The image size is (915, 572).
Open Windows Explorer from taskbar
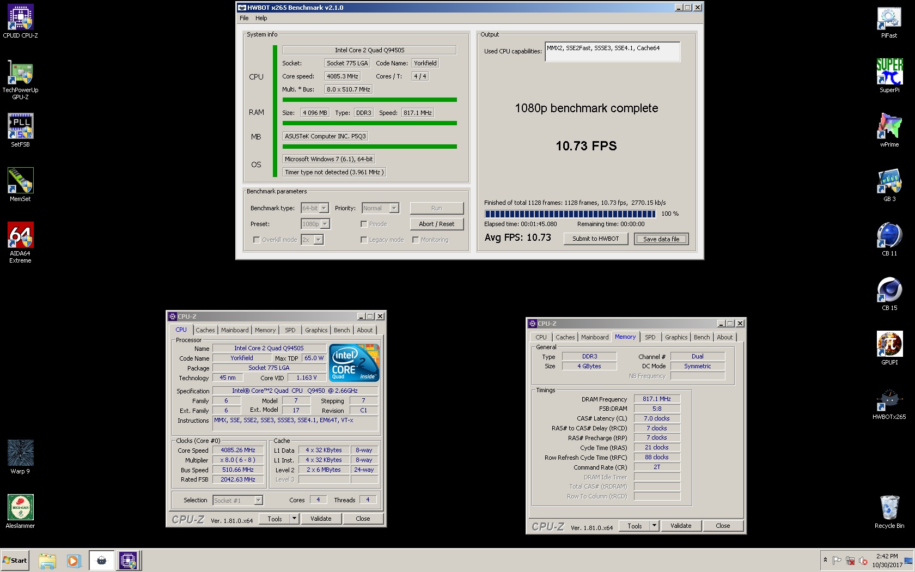point(47,561)
